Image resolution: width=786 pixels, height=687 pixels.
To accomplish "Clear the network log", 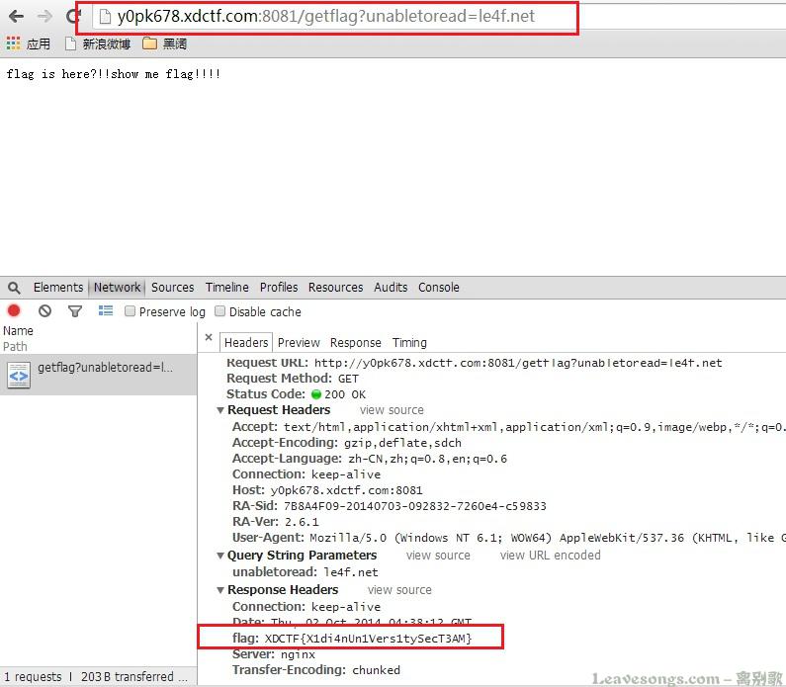I will [x=44, y=311].
